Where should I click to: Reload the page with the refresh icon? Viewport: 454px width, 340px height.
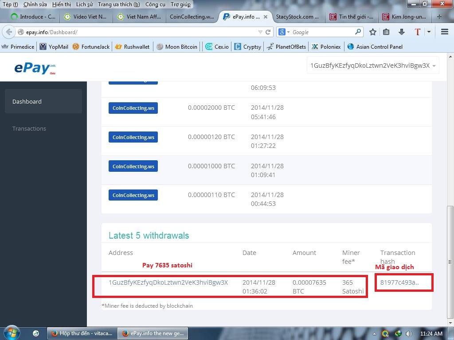tap(268, 32)
